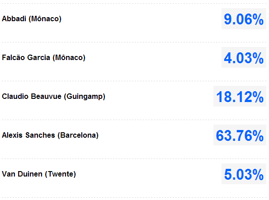The image size is (269, 200).
Task: Click the 4.03% result box
Action: click(244, 58)
